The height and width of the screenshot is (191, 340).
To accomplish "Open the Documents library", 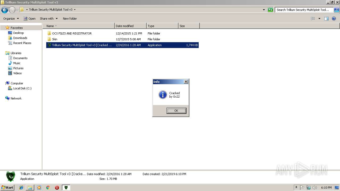I will [20, 58].
